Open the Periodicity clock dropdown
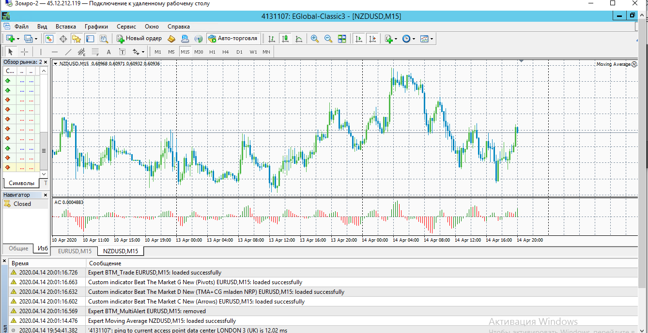Image resolution: width=648 pixels, height=333 pixels. [x=408, y=39]
